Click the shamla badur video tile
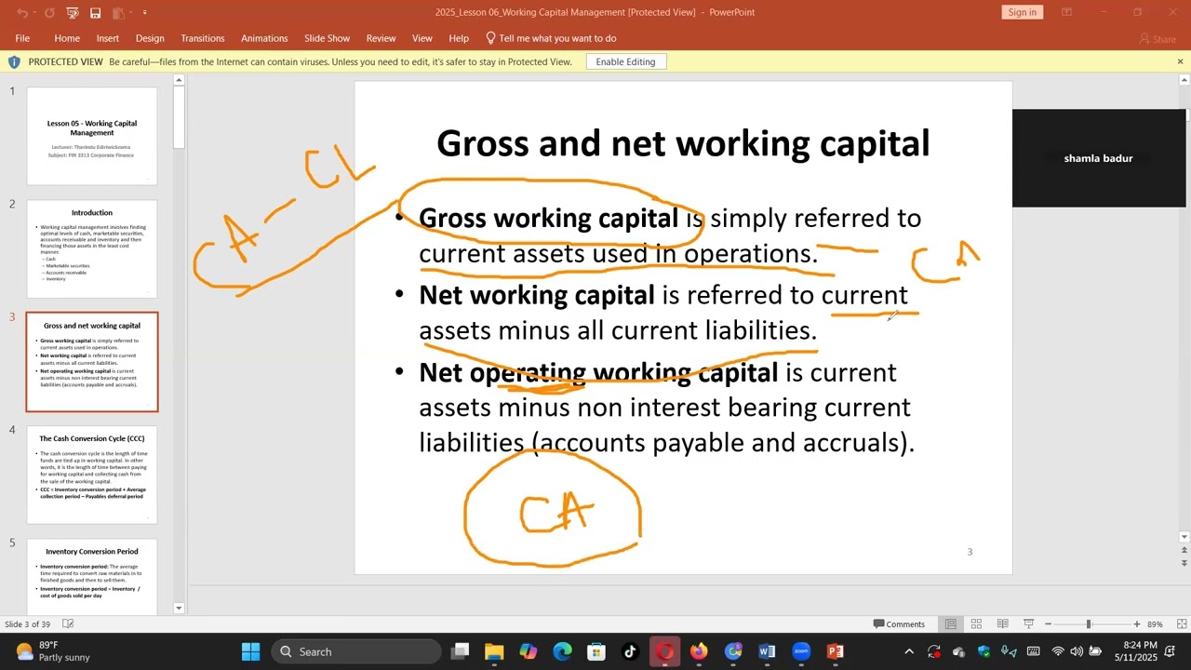This screenshot has height=670, width=1191. pyautogui.click(x=1099, y=158)
